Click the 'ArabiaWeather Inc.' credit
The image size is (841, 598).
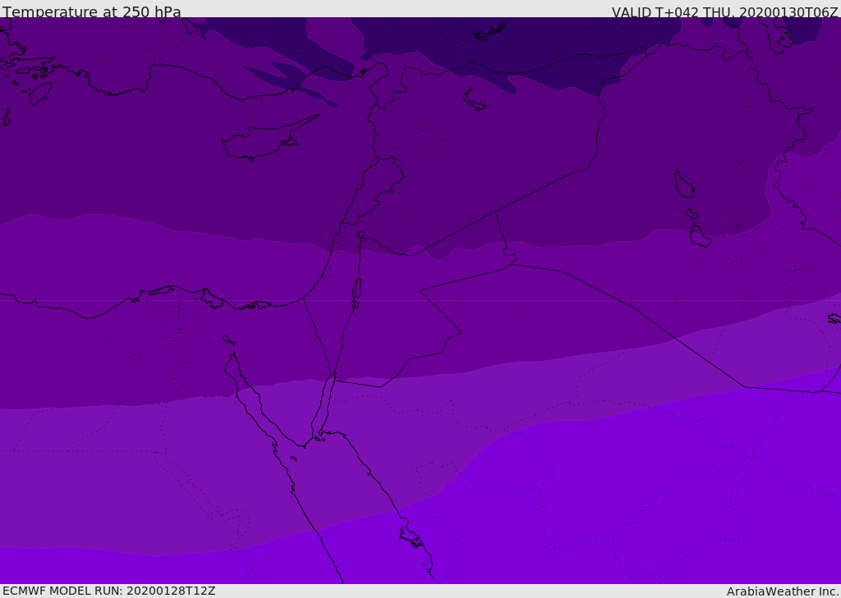click(x=784, y=591)
